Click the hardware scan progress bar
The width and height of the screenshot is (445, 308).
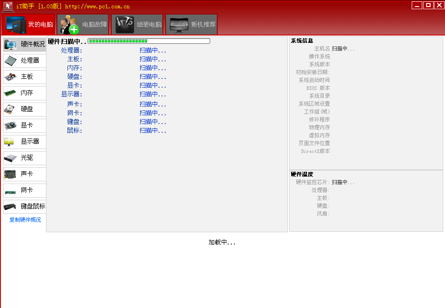point(149,41)
